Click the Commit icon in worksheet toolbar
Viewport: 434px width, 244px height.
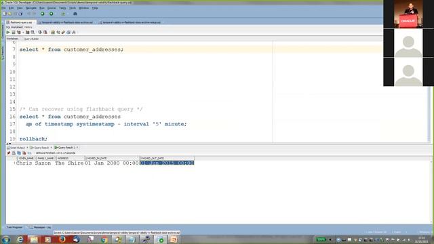point(40,33)
